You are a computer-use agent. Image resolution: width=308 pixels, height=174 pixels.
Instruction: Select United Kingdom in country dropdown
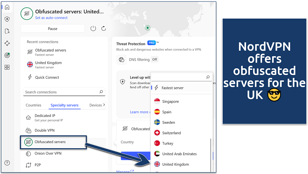tap(175, 164)
